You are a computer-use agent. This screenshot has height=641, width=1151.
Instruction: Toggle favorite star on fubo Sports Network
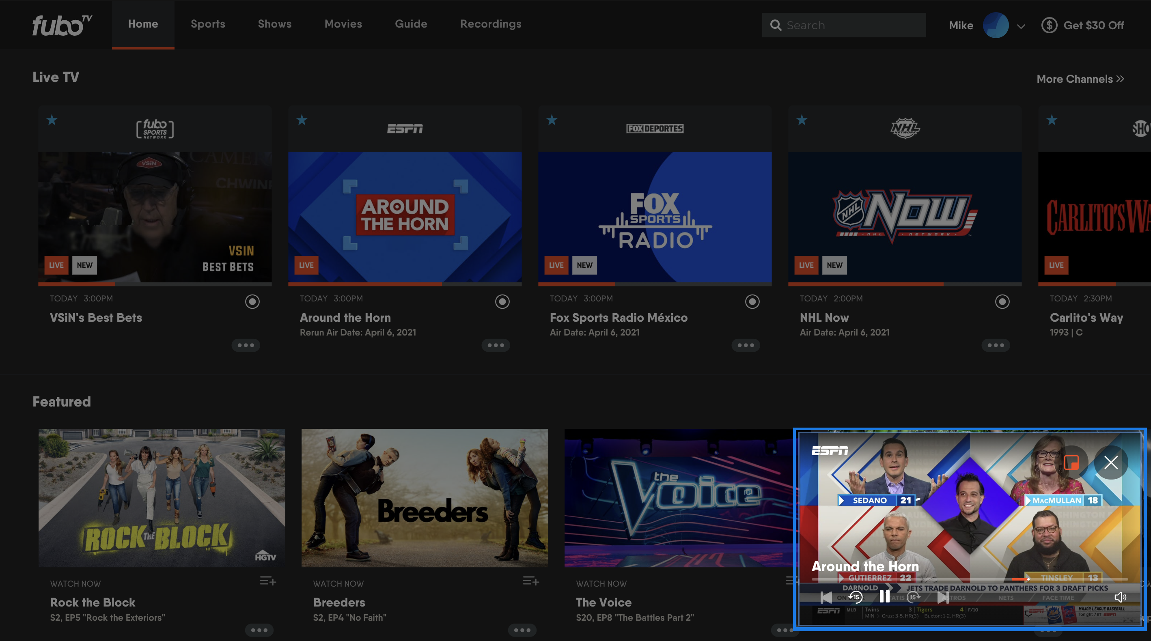[52, 120]
